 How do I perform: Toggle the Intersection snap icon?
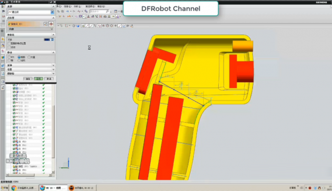click(x=103, y=26)
